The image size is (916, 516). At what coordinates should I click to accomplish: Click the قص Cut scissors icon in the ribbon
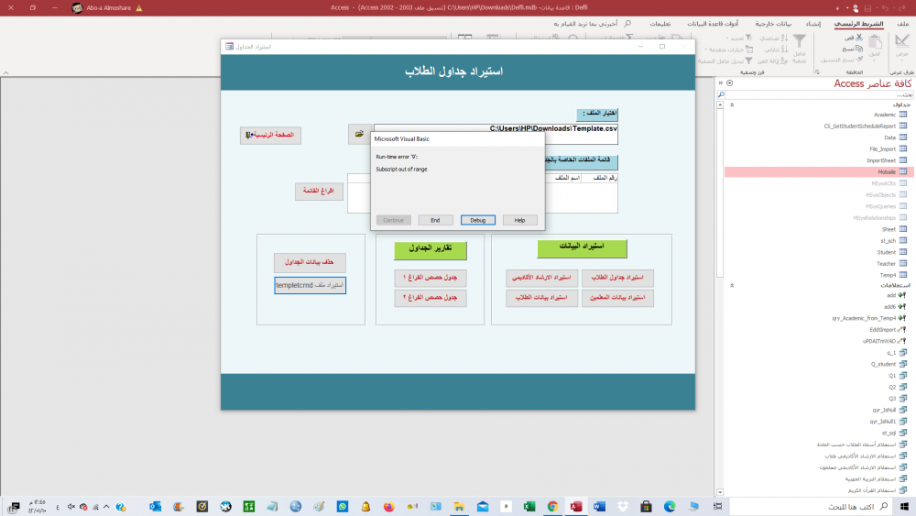[859, 38]
